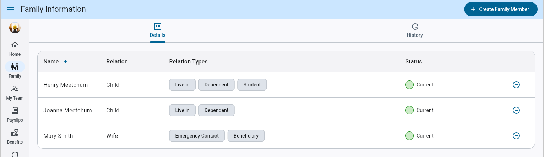Screen dimensions: 544x157
Task: Switch to the History tab
Action: point(414,30)
